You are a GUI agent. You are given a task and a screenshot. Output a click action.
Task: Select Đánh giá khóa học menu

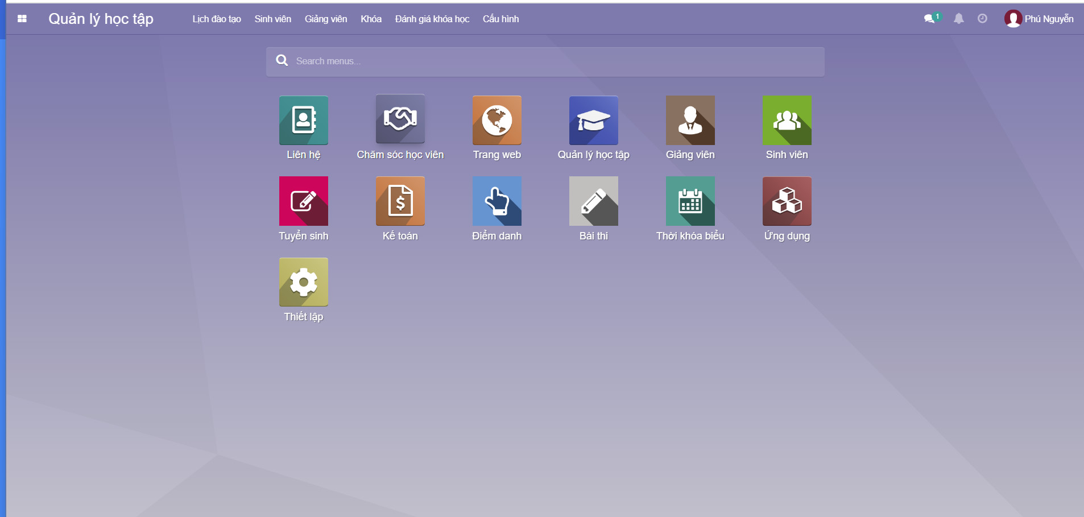tap(432, 19)
